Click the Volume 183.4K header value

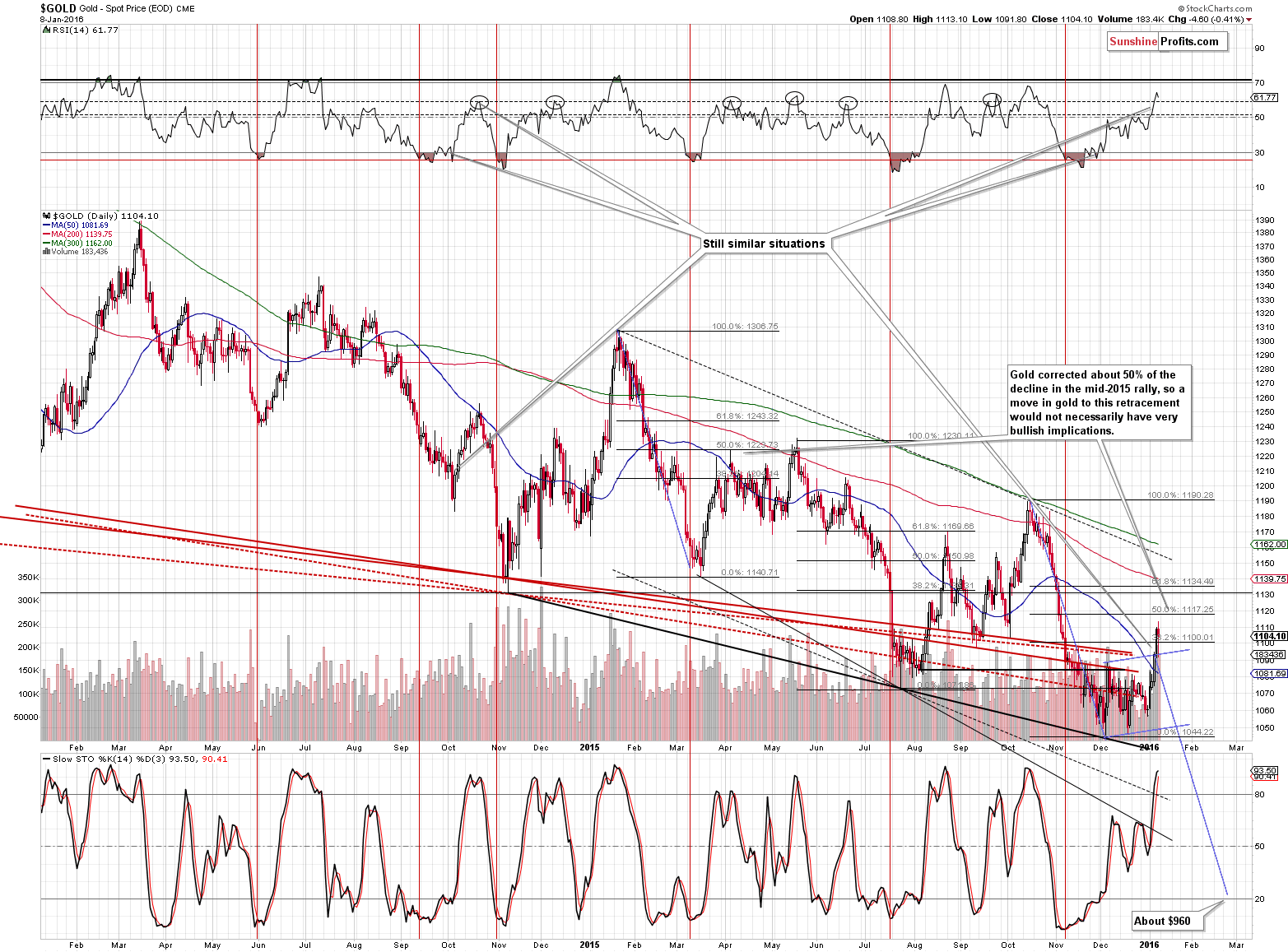[1129, 19]
